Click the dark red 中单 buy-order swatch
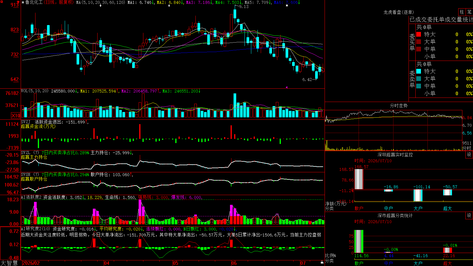The width and height of the screenshot is (473, 266). point(419,49)
